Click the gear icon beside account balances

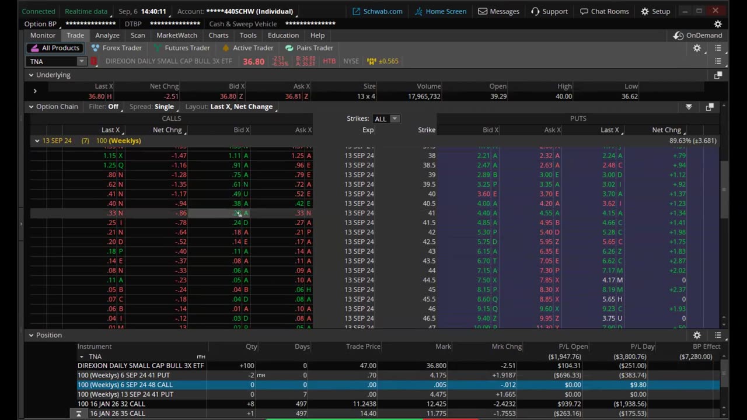click(718, 24)
